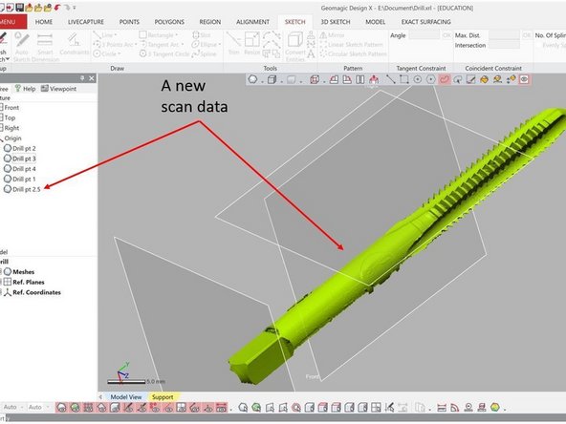Click Convert Entities tool

295,46
